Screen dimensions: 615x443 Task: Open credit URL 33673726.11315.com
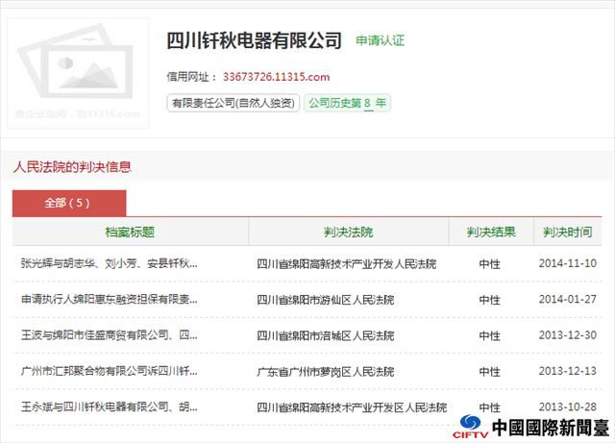click(276, 77)
